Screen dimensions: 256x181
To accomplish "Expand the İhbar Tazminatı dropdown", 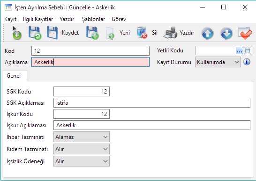I will 82,137.
